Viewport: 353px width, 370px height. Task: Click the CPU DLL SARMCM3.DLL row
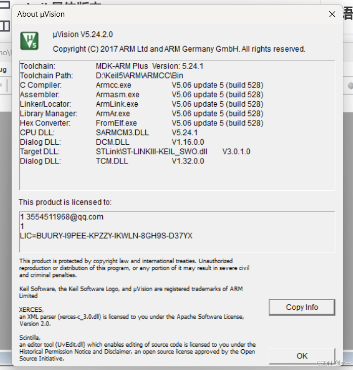click(x=109, y=133)
